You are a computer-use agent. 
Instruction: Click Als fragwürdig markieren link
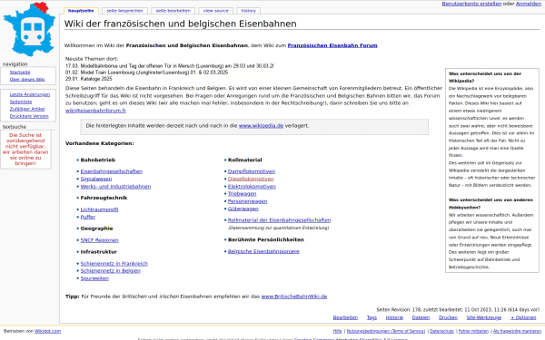[x=517, y=331]
